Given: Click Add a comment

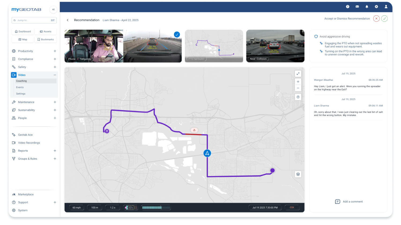Looking at the screenshot, I should 349,201.
